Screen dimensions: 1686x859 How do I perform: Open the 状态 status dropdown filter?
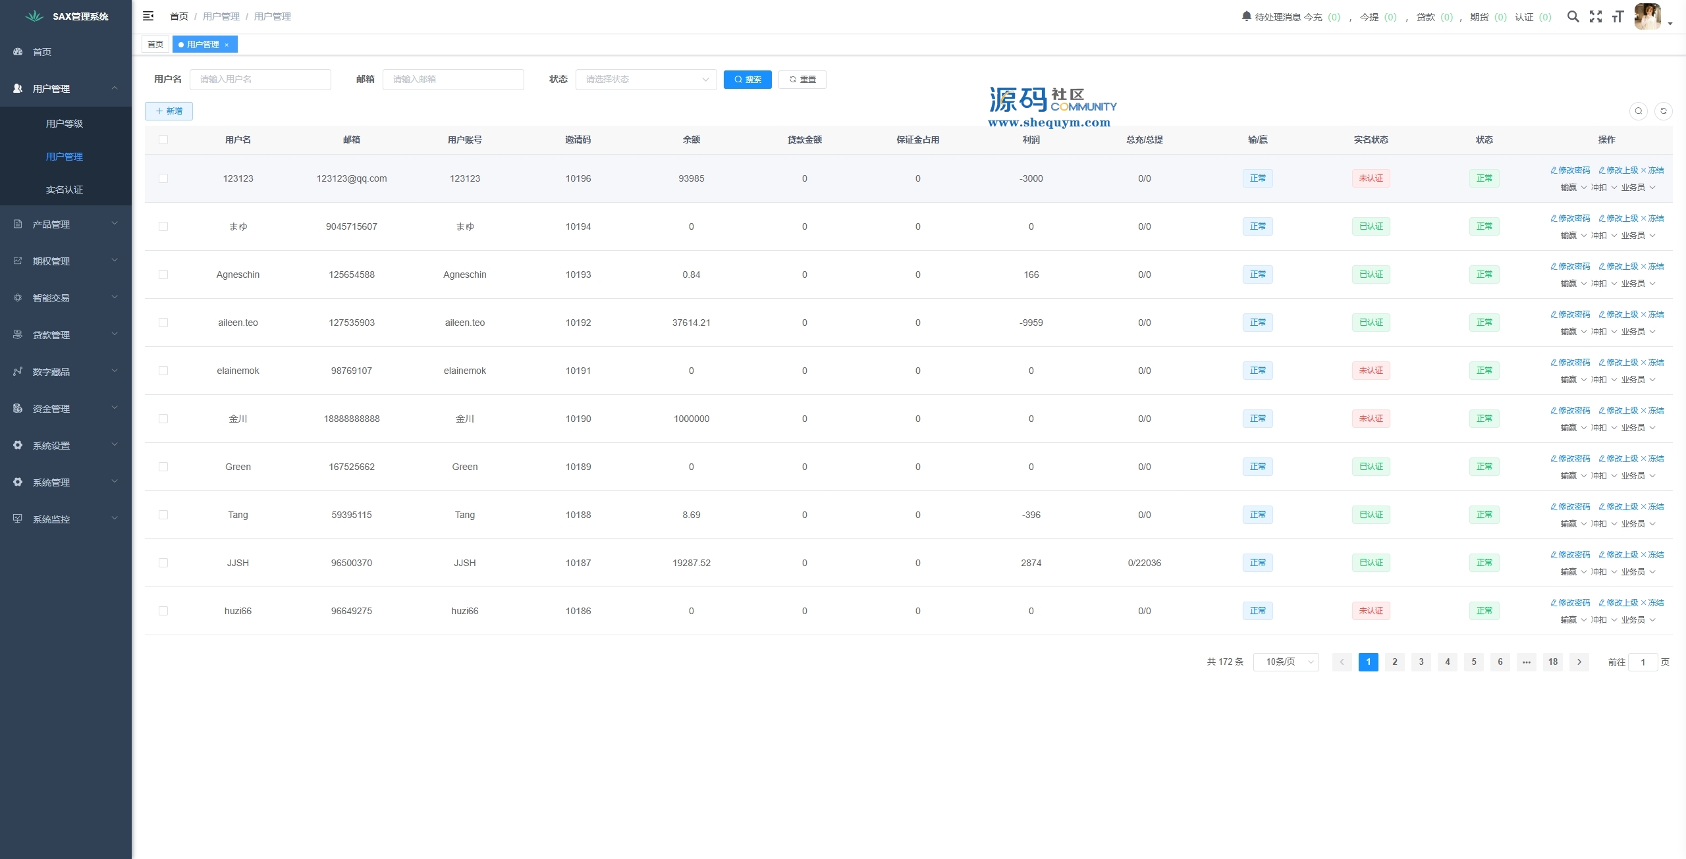pos(645,79)
